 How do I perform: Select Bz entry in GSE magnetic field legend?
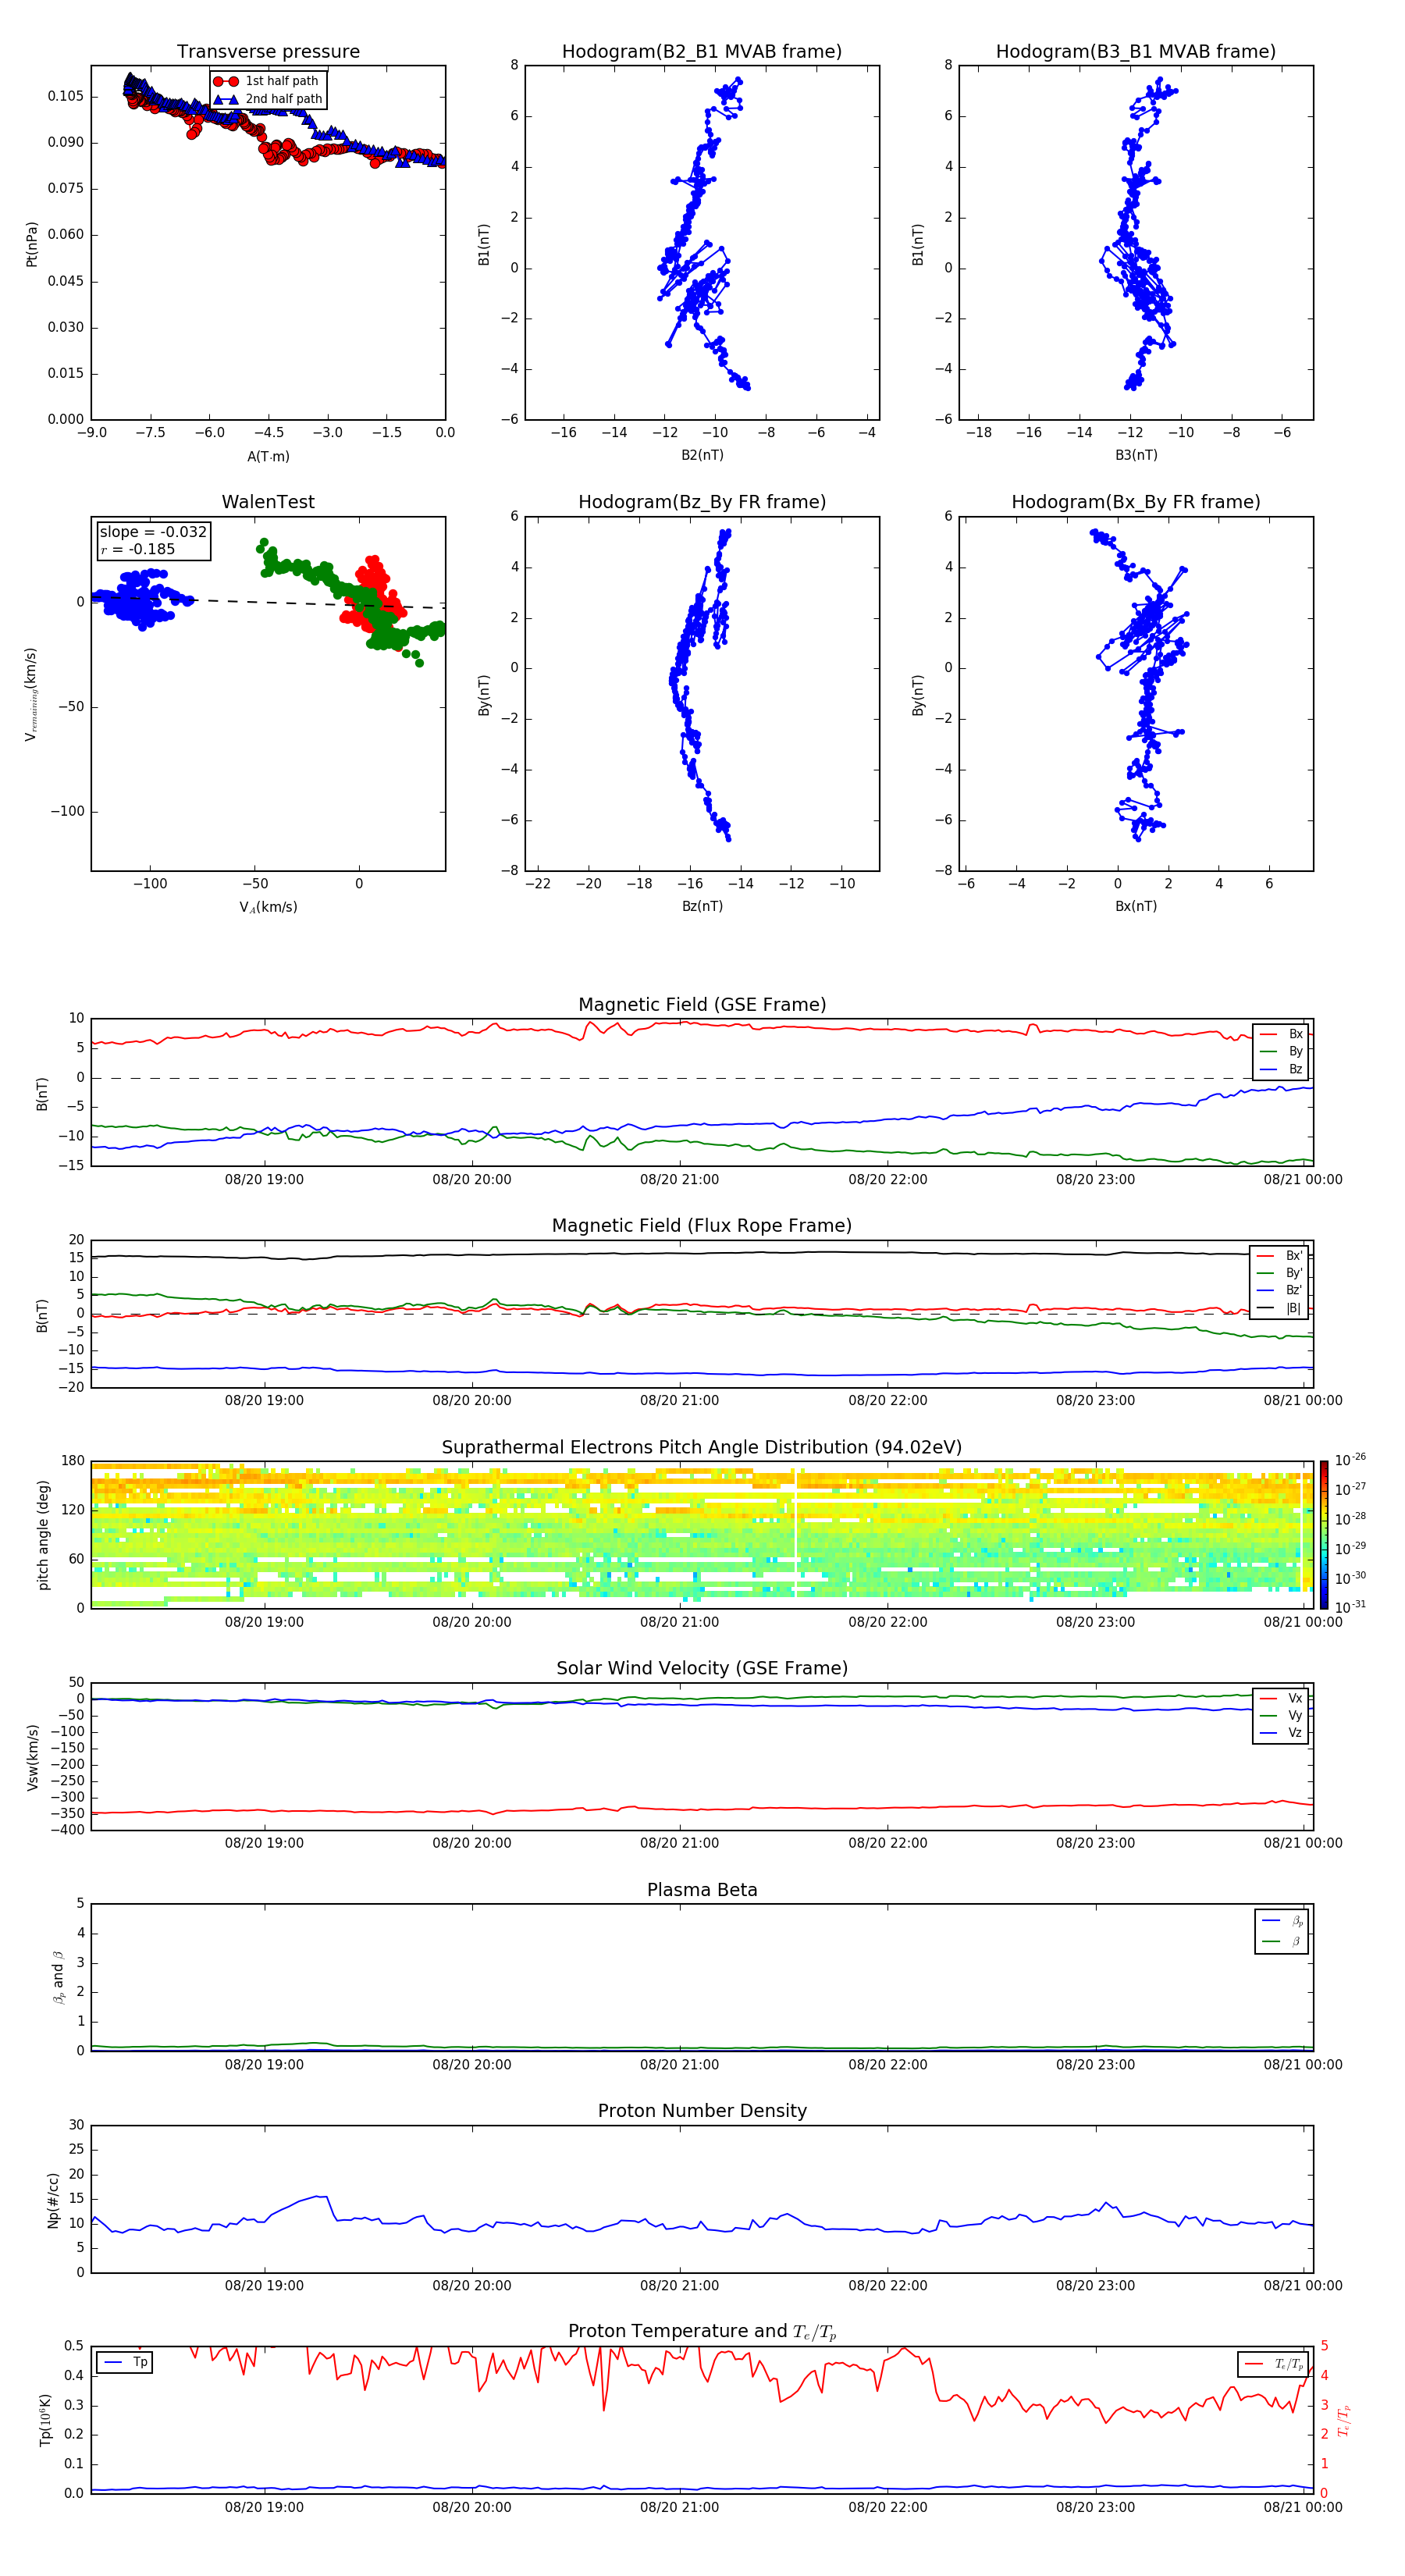(1281, 1069)
